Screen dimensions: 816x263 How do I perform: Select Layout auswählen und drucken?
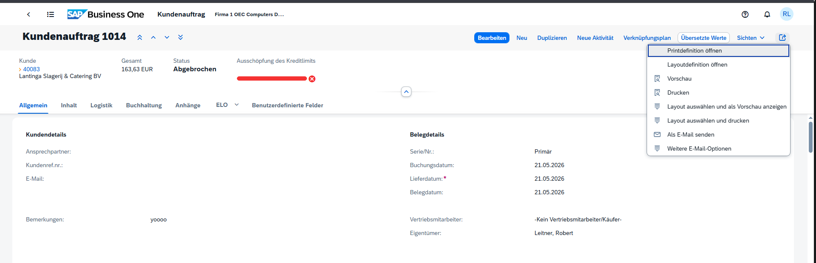[x=718, y=120]
